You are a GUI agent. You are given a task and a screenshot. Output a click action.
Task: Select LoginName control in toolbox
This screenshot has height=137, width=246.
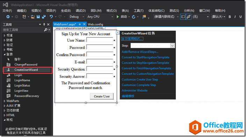(22, 80)
